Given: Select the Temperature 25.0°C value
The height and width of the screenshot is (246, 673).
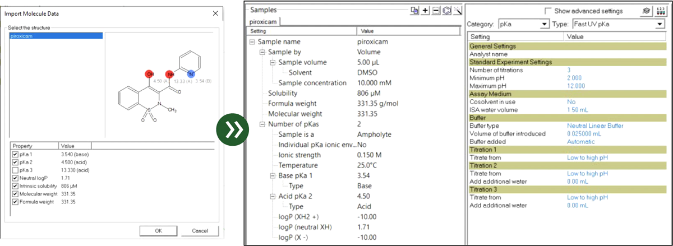Looking at the screenshot, I should pos(368,165).
